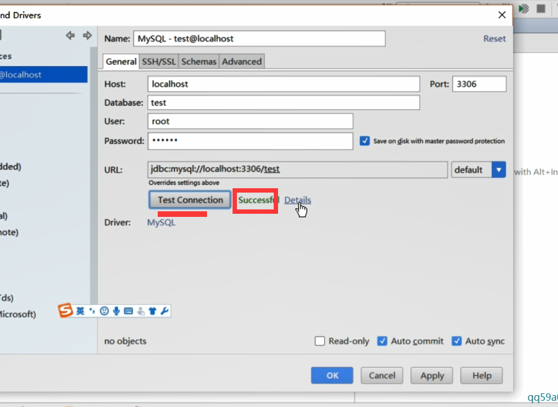Close the Data Sources and Drivers dialog
This screenshot has width=558, height=407.
pos(502,15)
